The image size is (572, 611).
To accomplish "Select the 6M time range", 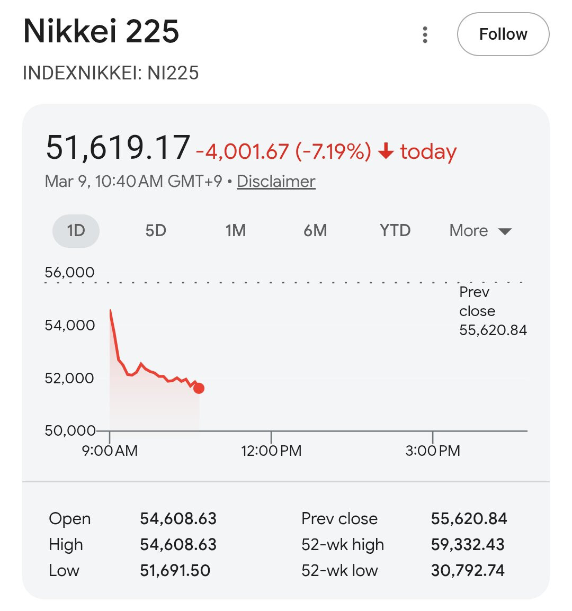I will coord(315,231).
